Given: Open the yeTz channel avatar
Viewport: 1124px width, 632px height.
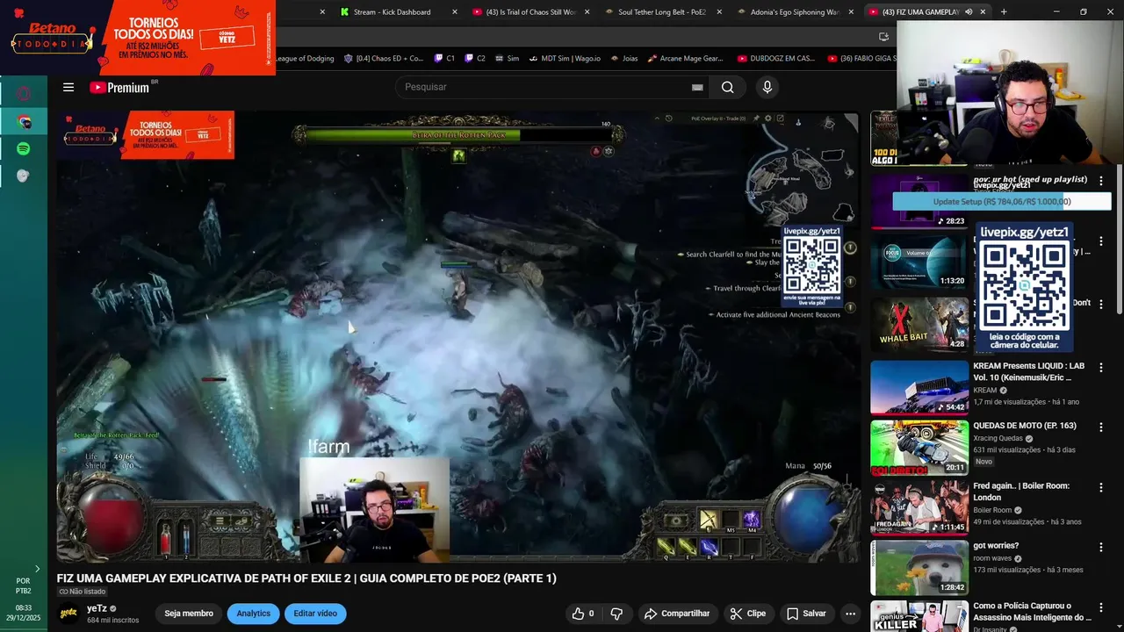Looking at the screenshot, I should coord(68,614).
